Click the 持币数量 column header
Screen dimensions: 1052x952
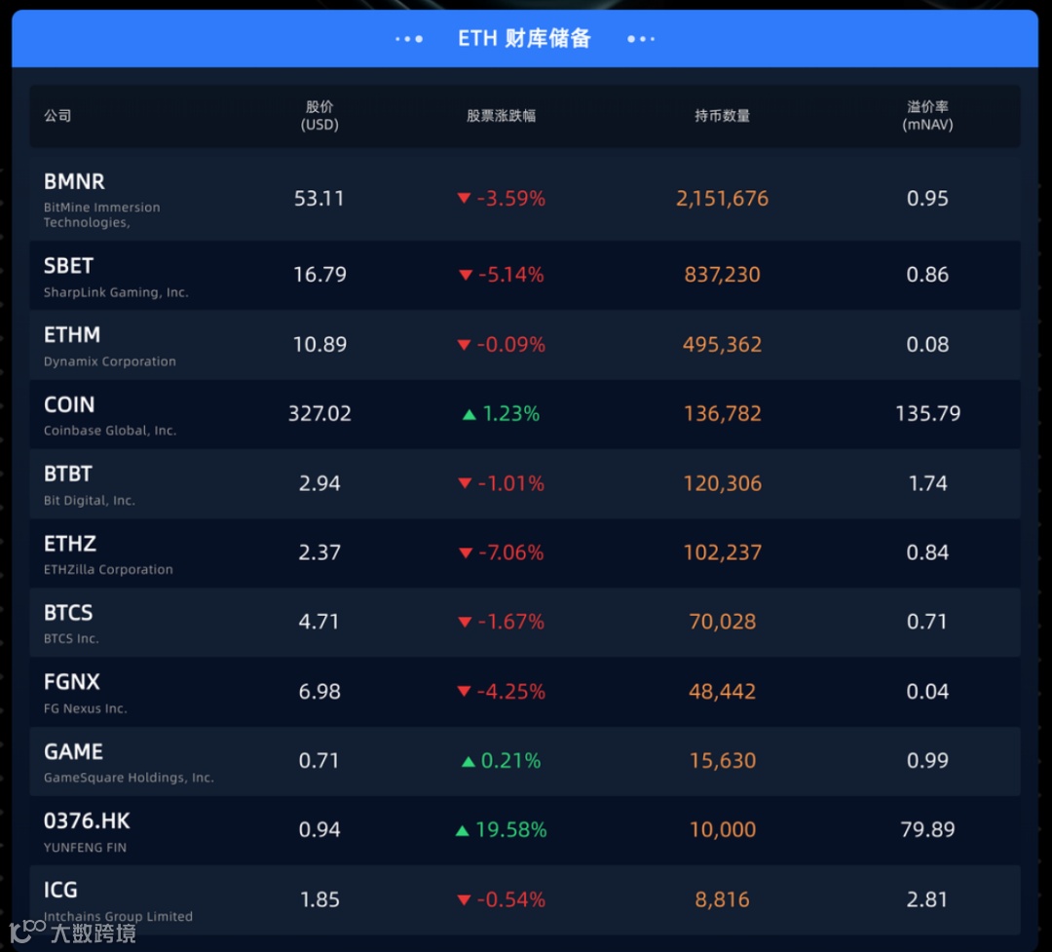[722, 116]
